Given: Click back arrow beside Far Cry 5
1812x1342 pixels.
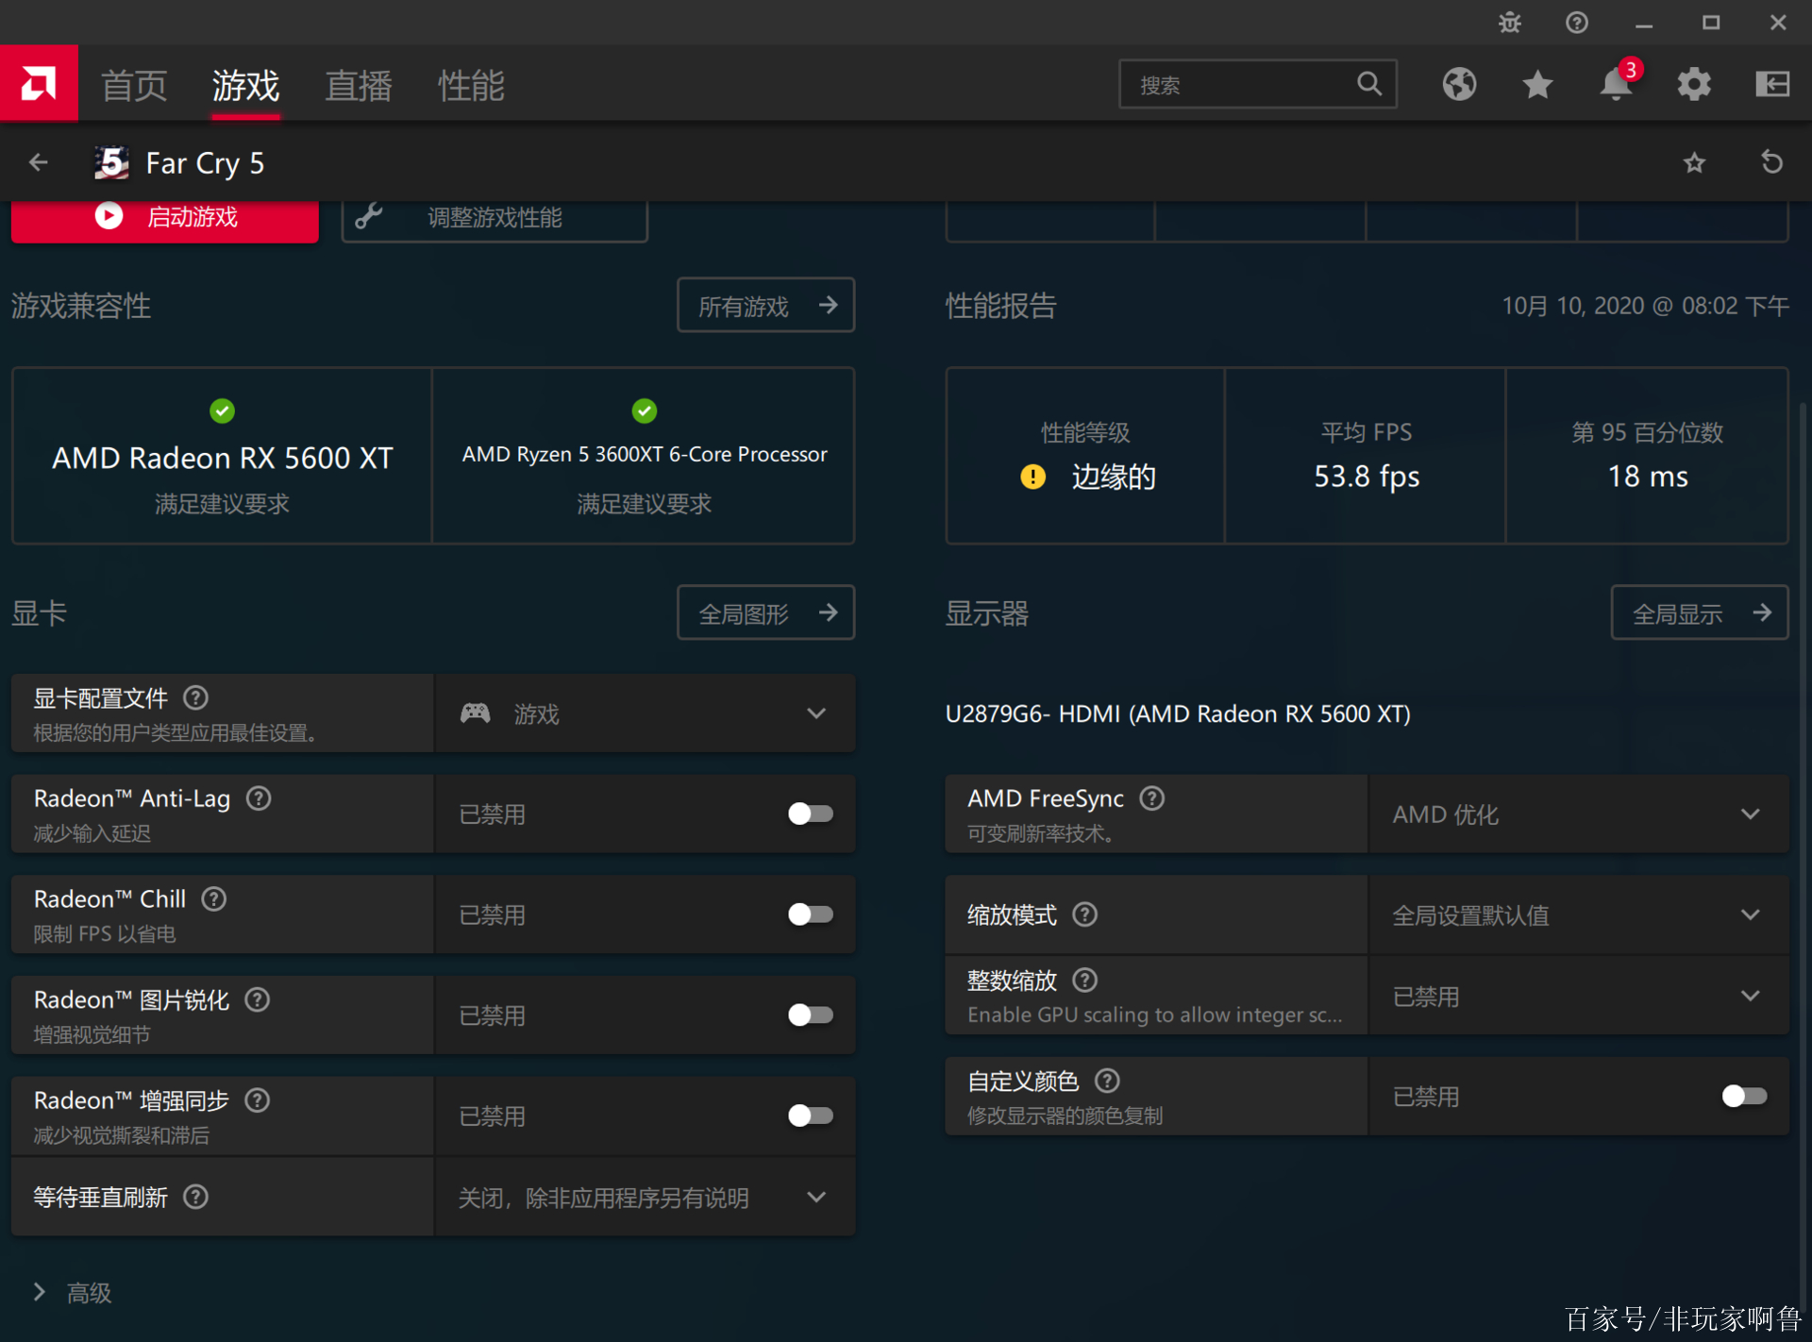Looking at the screenshot, I should tap(39, 162).
